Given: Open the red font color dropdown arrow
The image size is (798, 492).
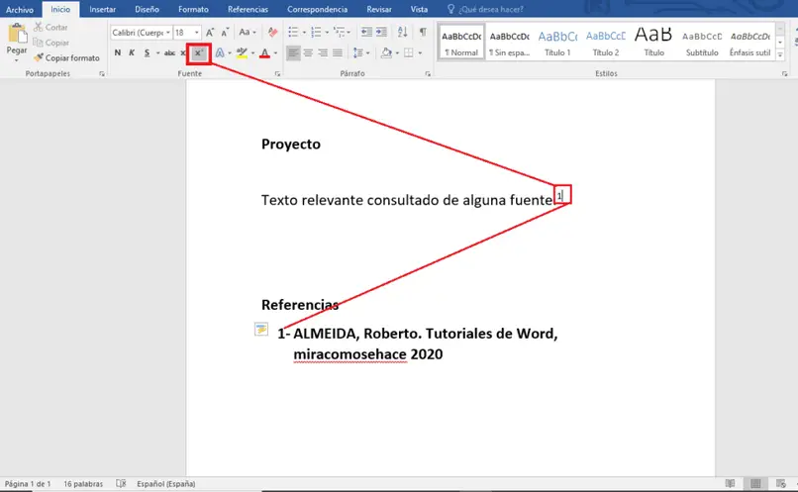Looking at the screenshot, I should click(x=274, y=52).
